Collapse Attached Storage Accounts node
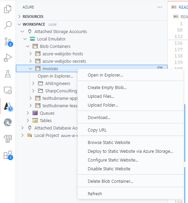 22,32
